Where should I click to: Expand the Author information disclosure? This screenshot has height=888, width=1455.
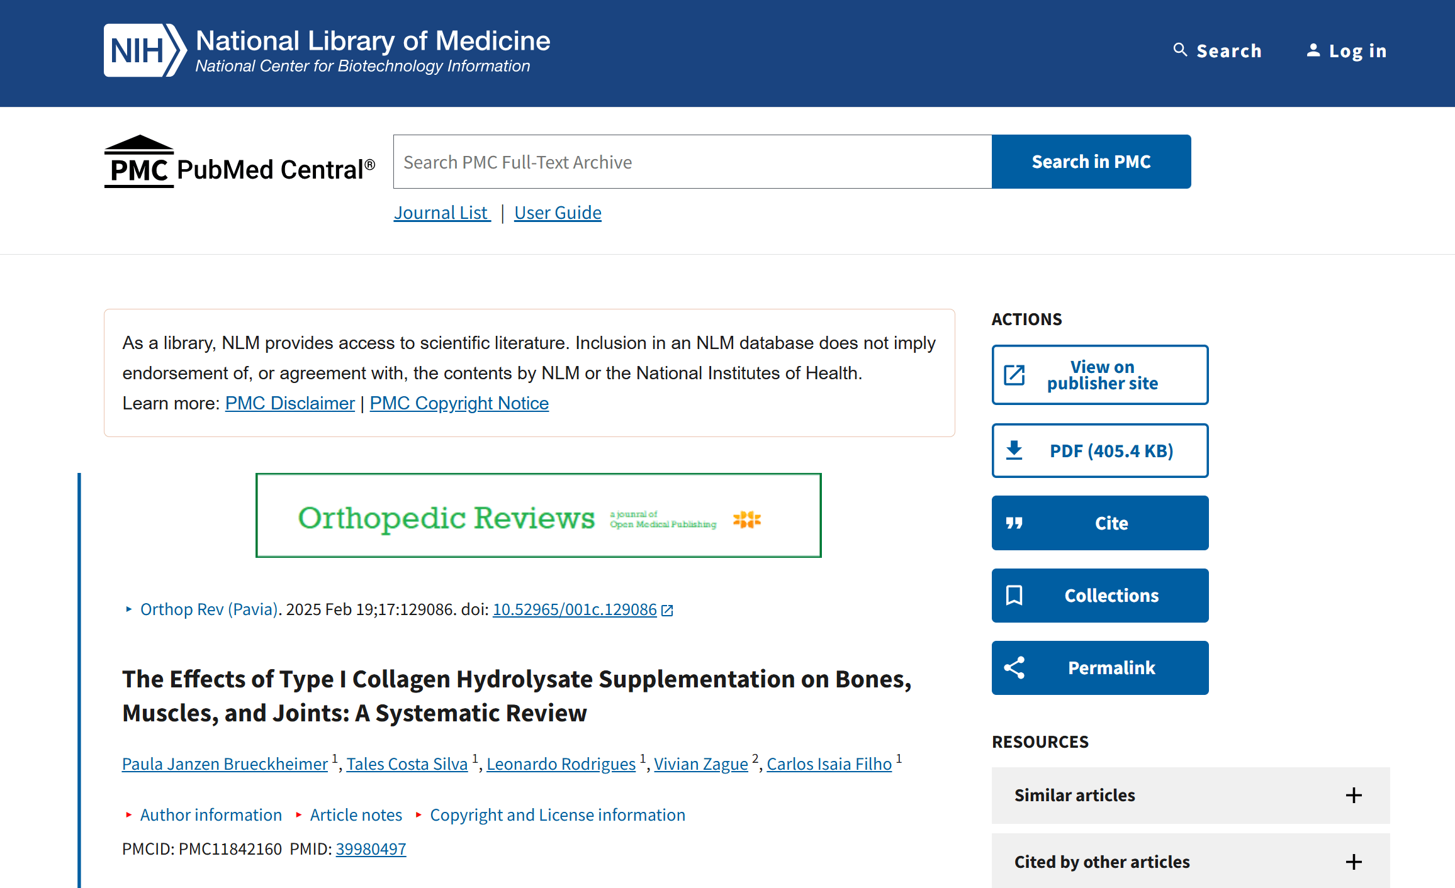click(x=210, y=815)
